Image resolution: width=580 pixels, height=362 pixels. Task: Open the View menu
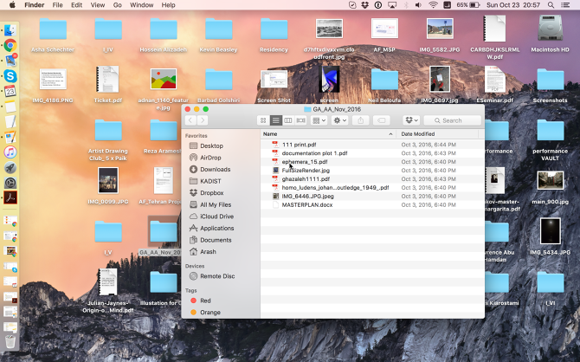(98, 5)
